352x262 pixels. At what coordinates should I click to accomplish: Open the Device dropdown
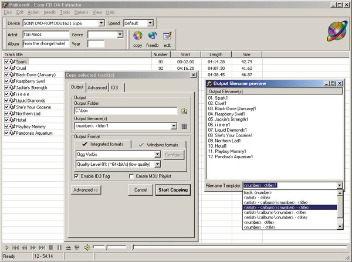pos(101,23)
